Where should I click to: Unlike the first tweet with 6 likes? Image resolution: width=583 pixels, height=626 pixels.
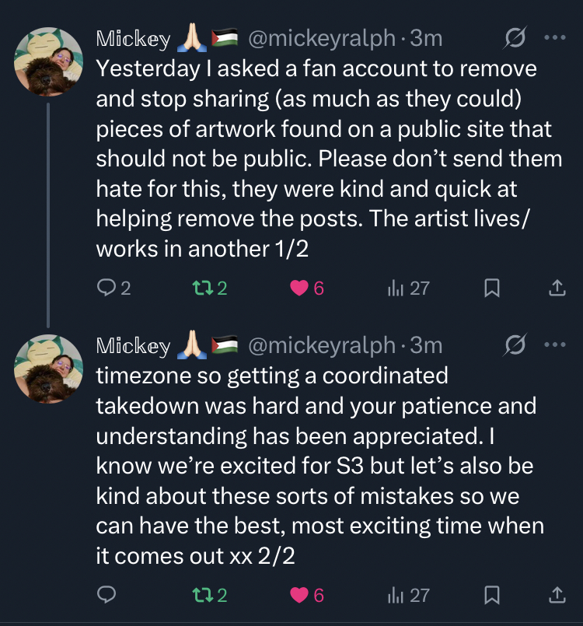(299, 289)
